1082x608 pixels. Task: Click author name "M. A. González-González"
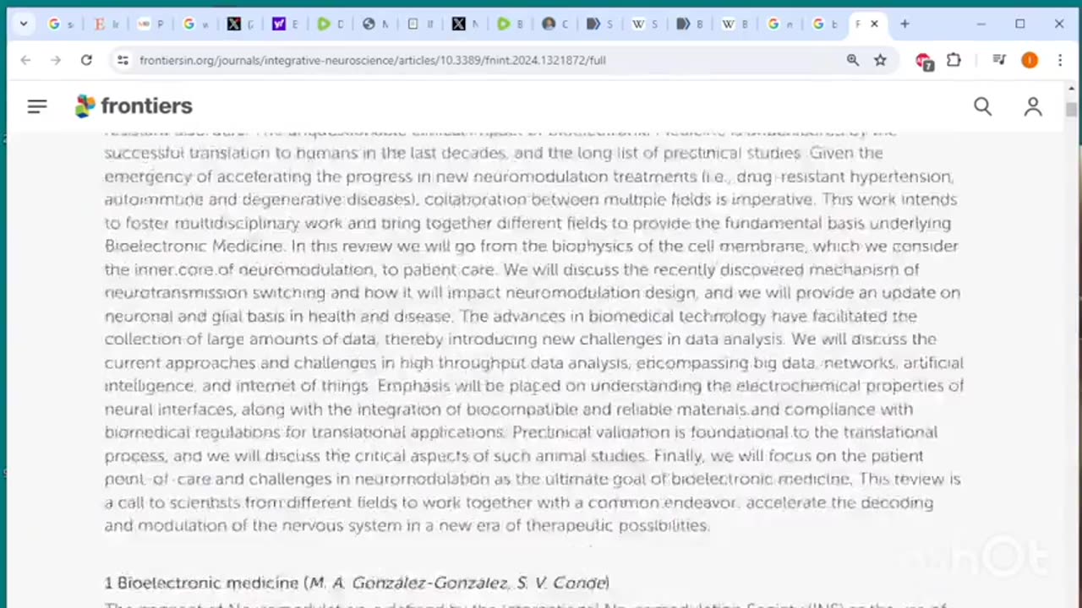[408, 583]
